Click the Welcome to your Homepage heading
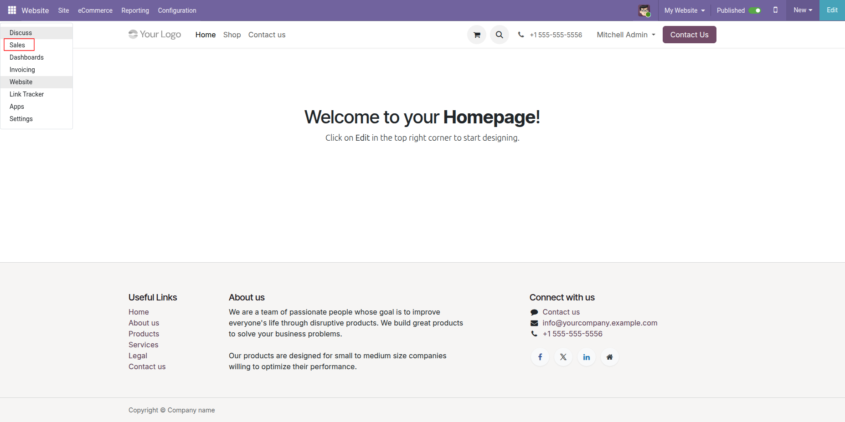 (x=422, y=117)
